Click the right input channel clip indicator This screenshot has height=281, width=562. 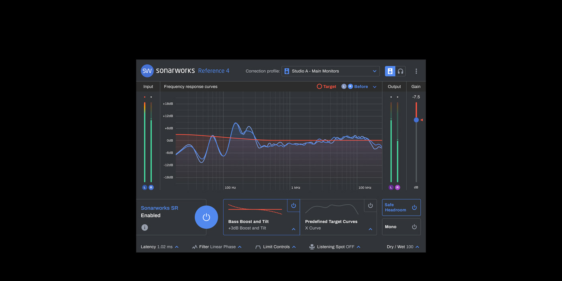[151, 97]
